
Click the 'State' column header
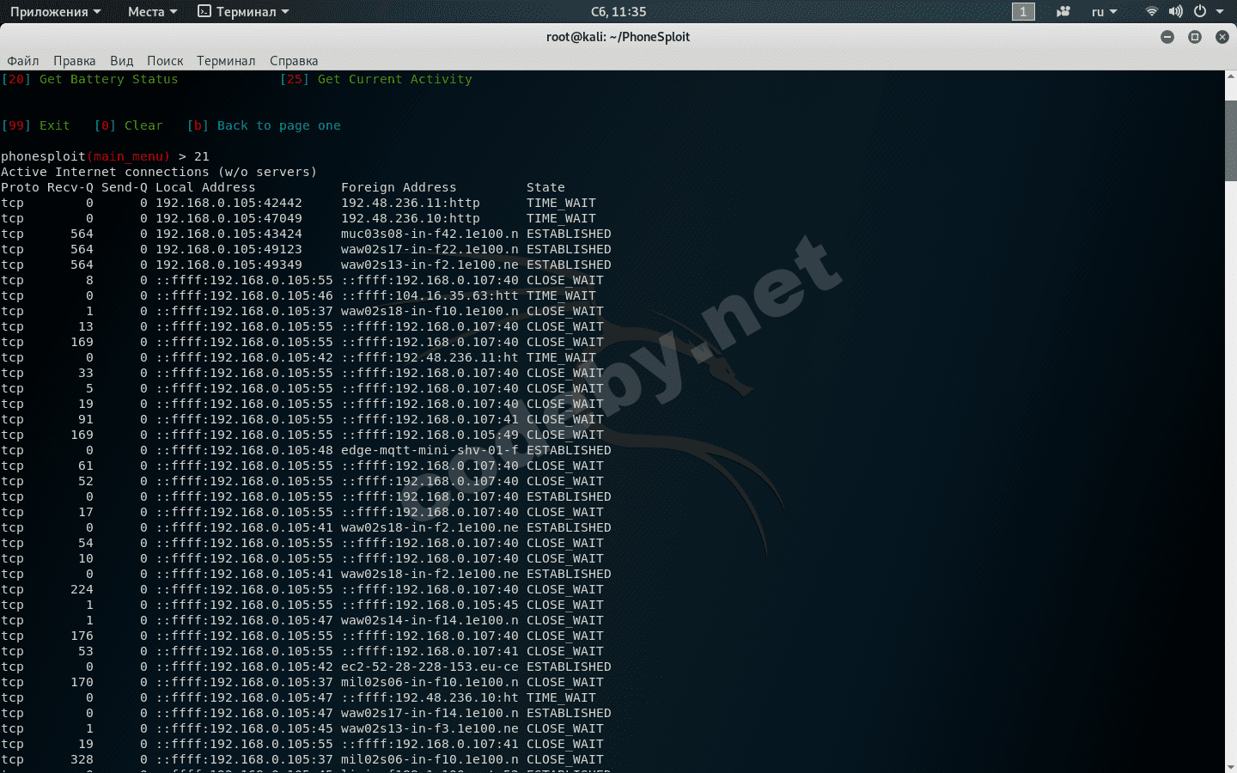545,187
